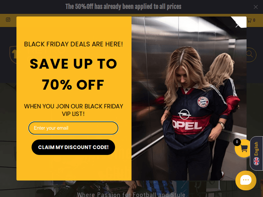Click the woman in jersey popup image
Viewport: 263px width, 197px height.
point(189,98)
